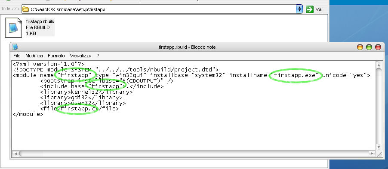
Task: Click the File RBUILD type label
Action: pyautogui.click(x=37, y=27)
